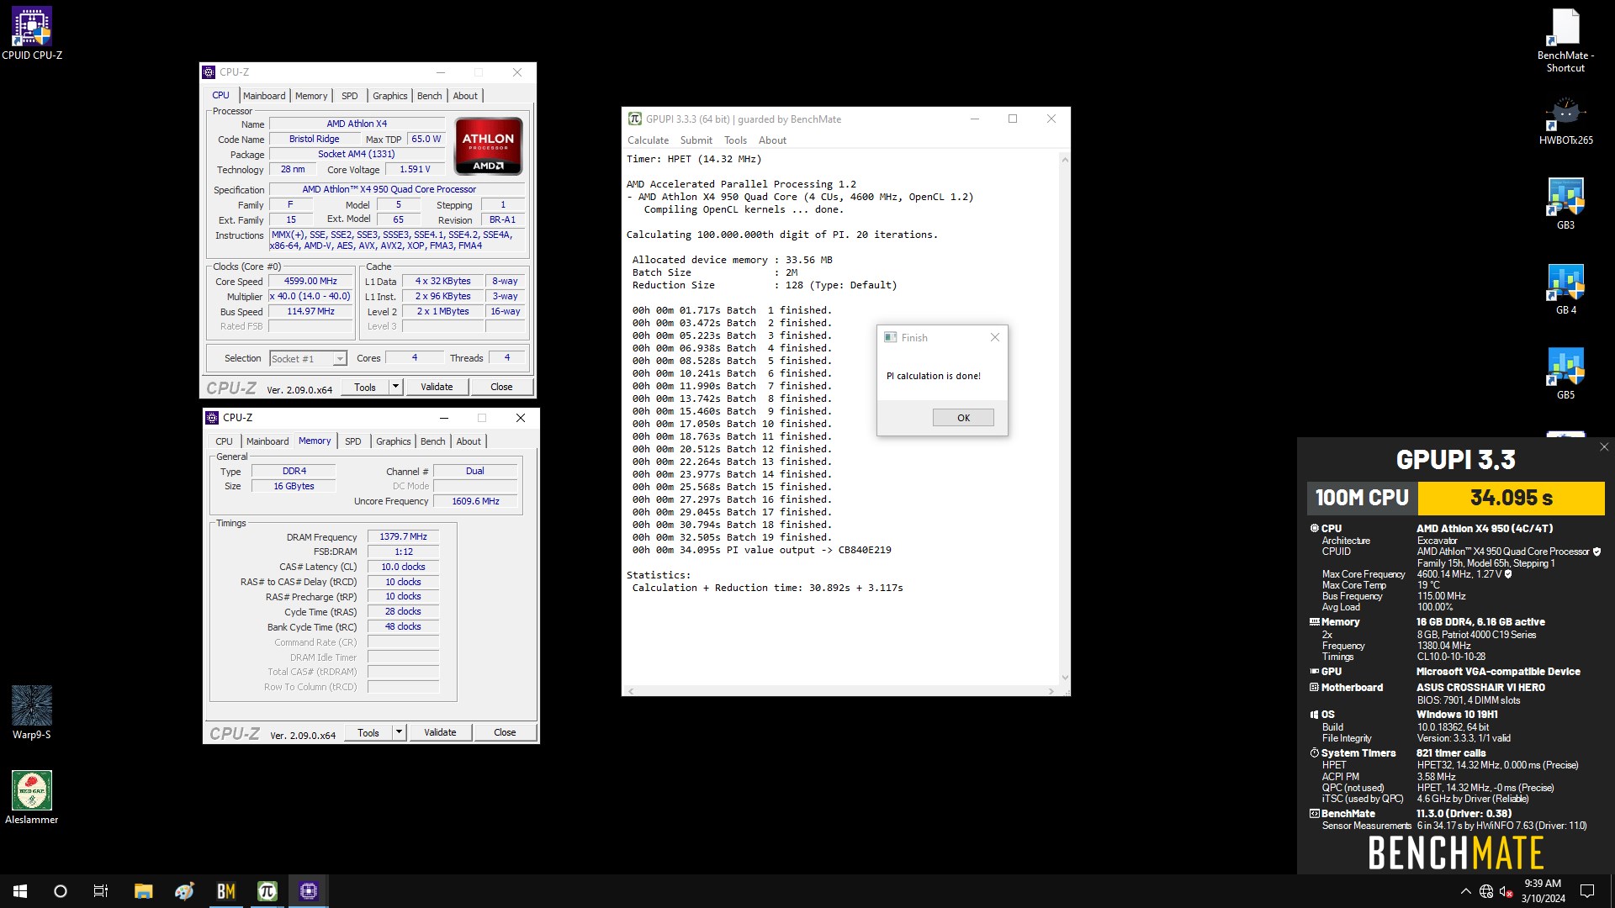This screenshot has height=908, width=1615.
Task: Open SPD tab in lower CPU-Z
Action: click(353, 441)
